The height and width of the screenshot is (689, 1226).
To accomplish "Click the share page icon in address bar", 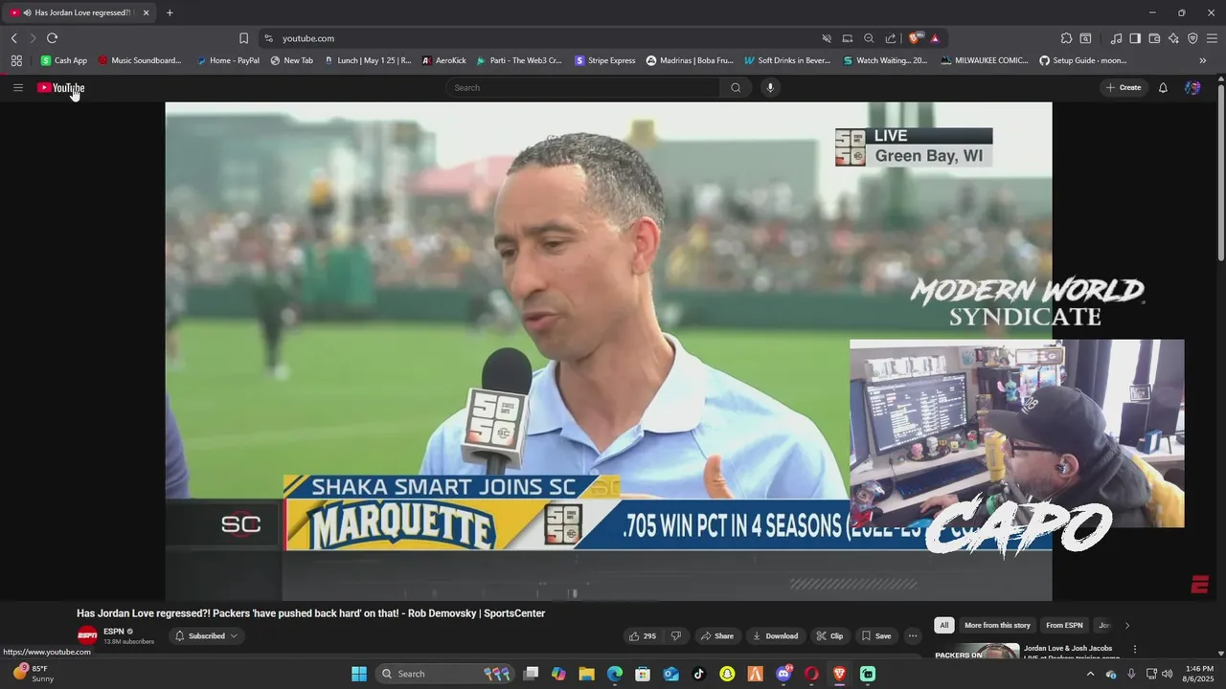I will click(891, 38).
